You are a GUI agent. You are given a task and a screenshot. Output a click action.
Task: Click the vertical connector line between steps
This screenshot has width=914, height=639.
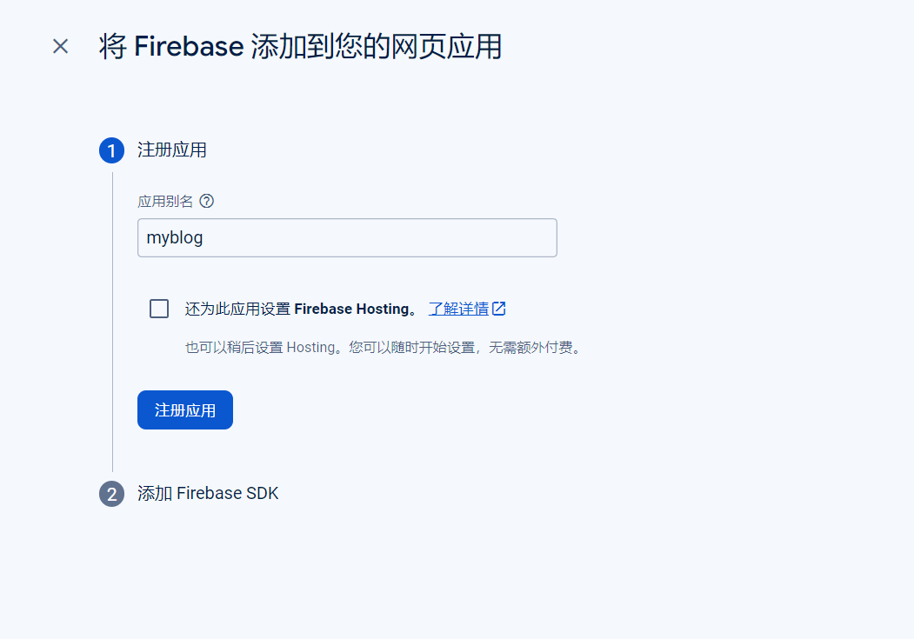112,322
